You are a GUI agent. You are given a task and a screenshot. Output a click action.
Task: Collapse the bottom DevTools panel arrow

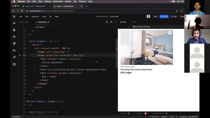[x=197, y=113]
